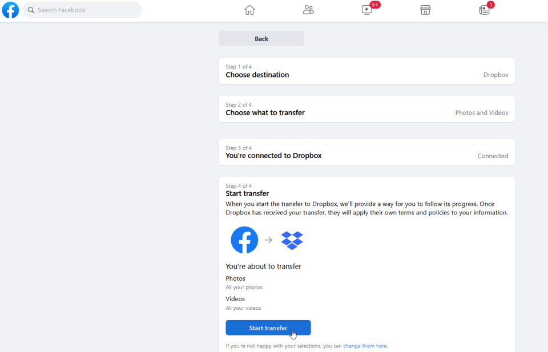Open the Facebook logo home link

(x=10, y=10)
